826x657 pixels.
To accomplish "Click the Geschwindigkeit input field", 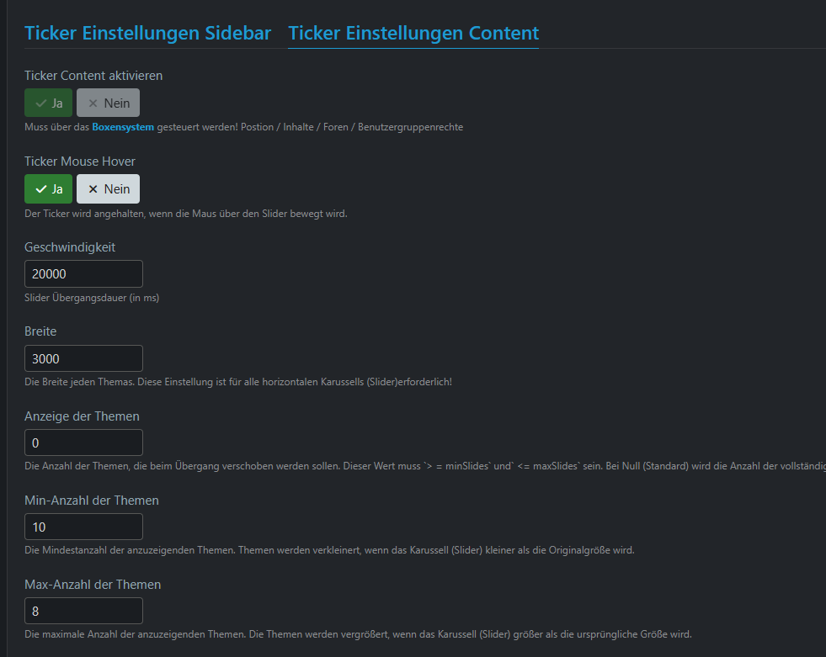I will 83,273.
